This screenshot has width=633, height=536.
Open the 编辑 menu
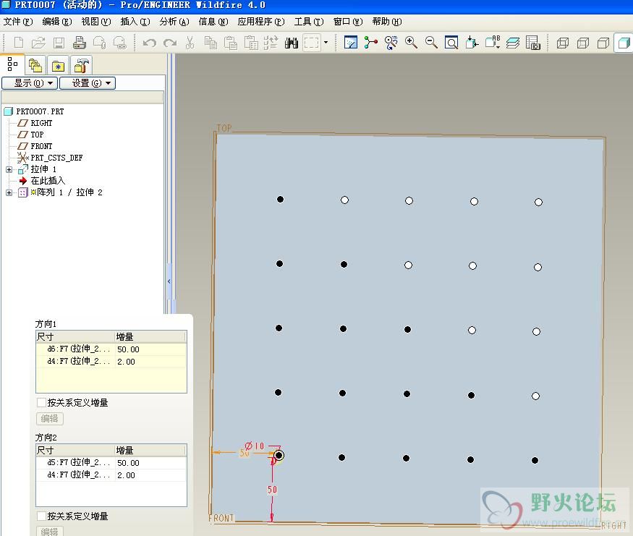coord(57,22)
